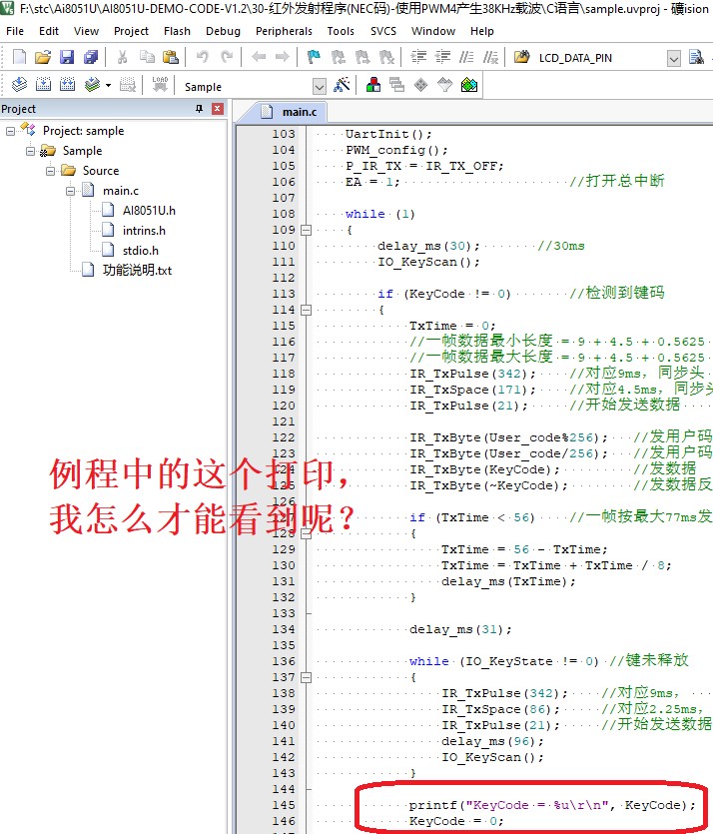Open the Debug menu
The height and width of the screenshot is (834, 713).
click(x=223, y=31)
